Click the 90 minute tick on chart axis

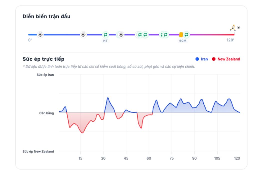click(194, 158)
